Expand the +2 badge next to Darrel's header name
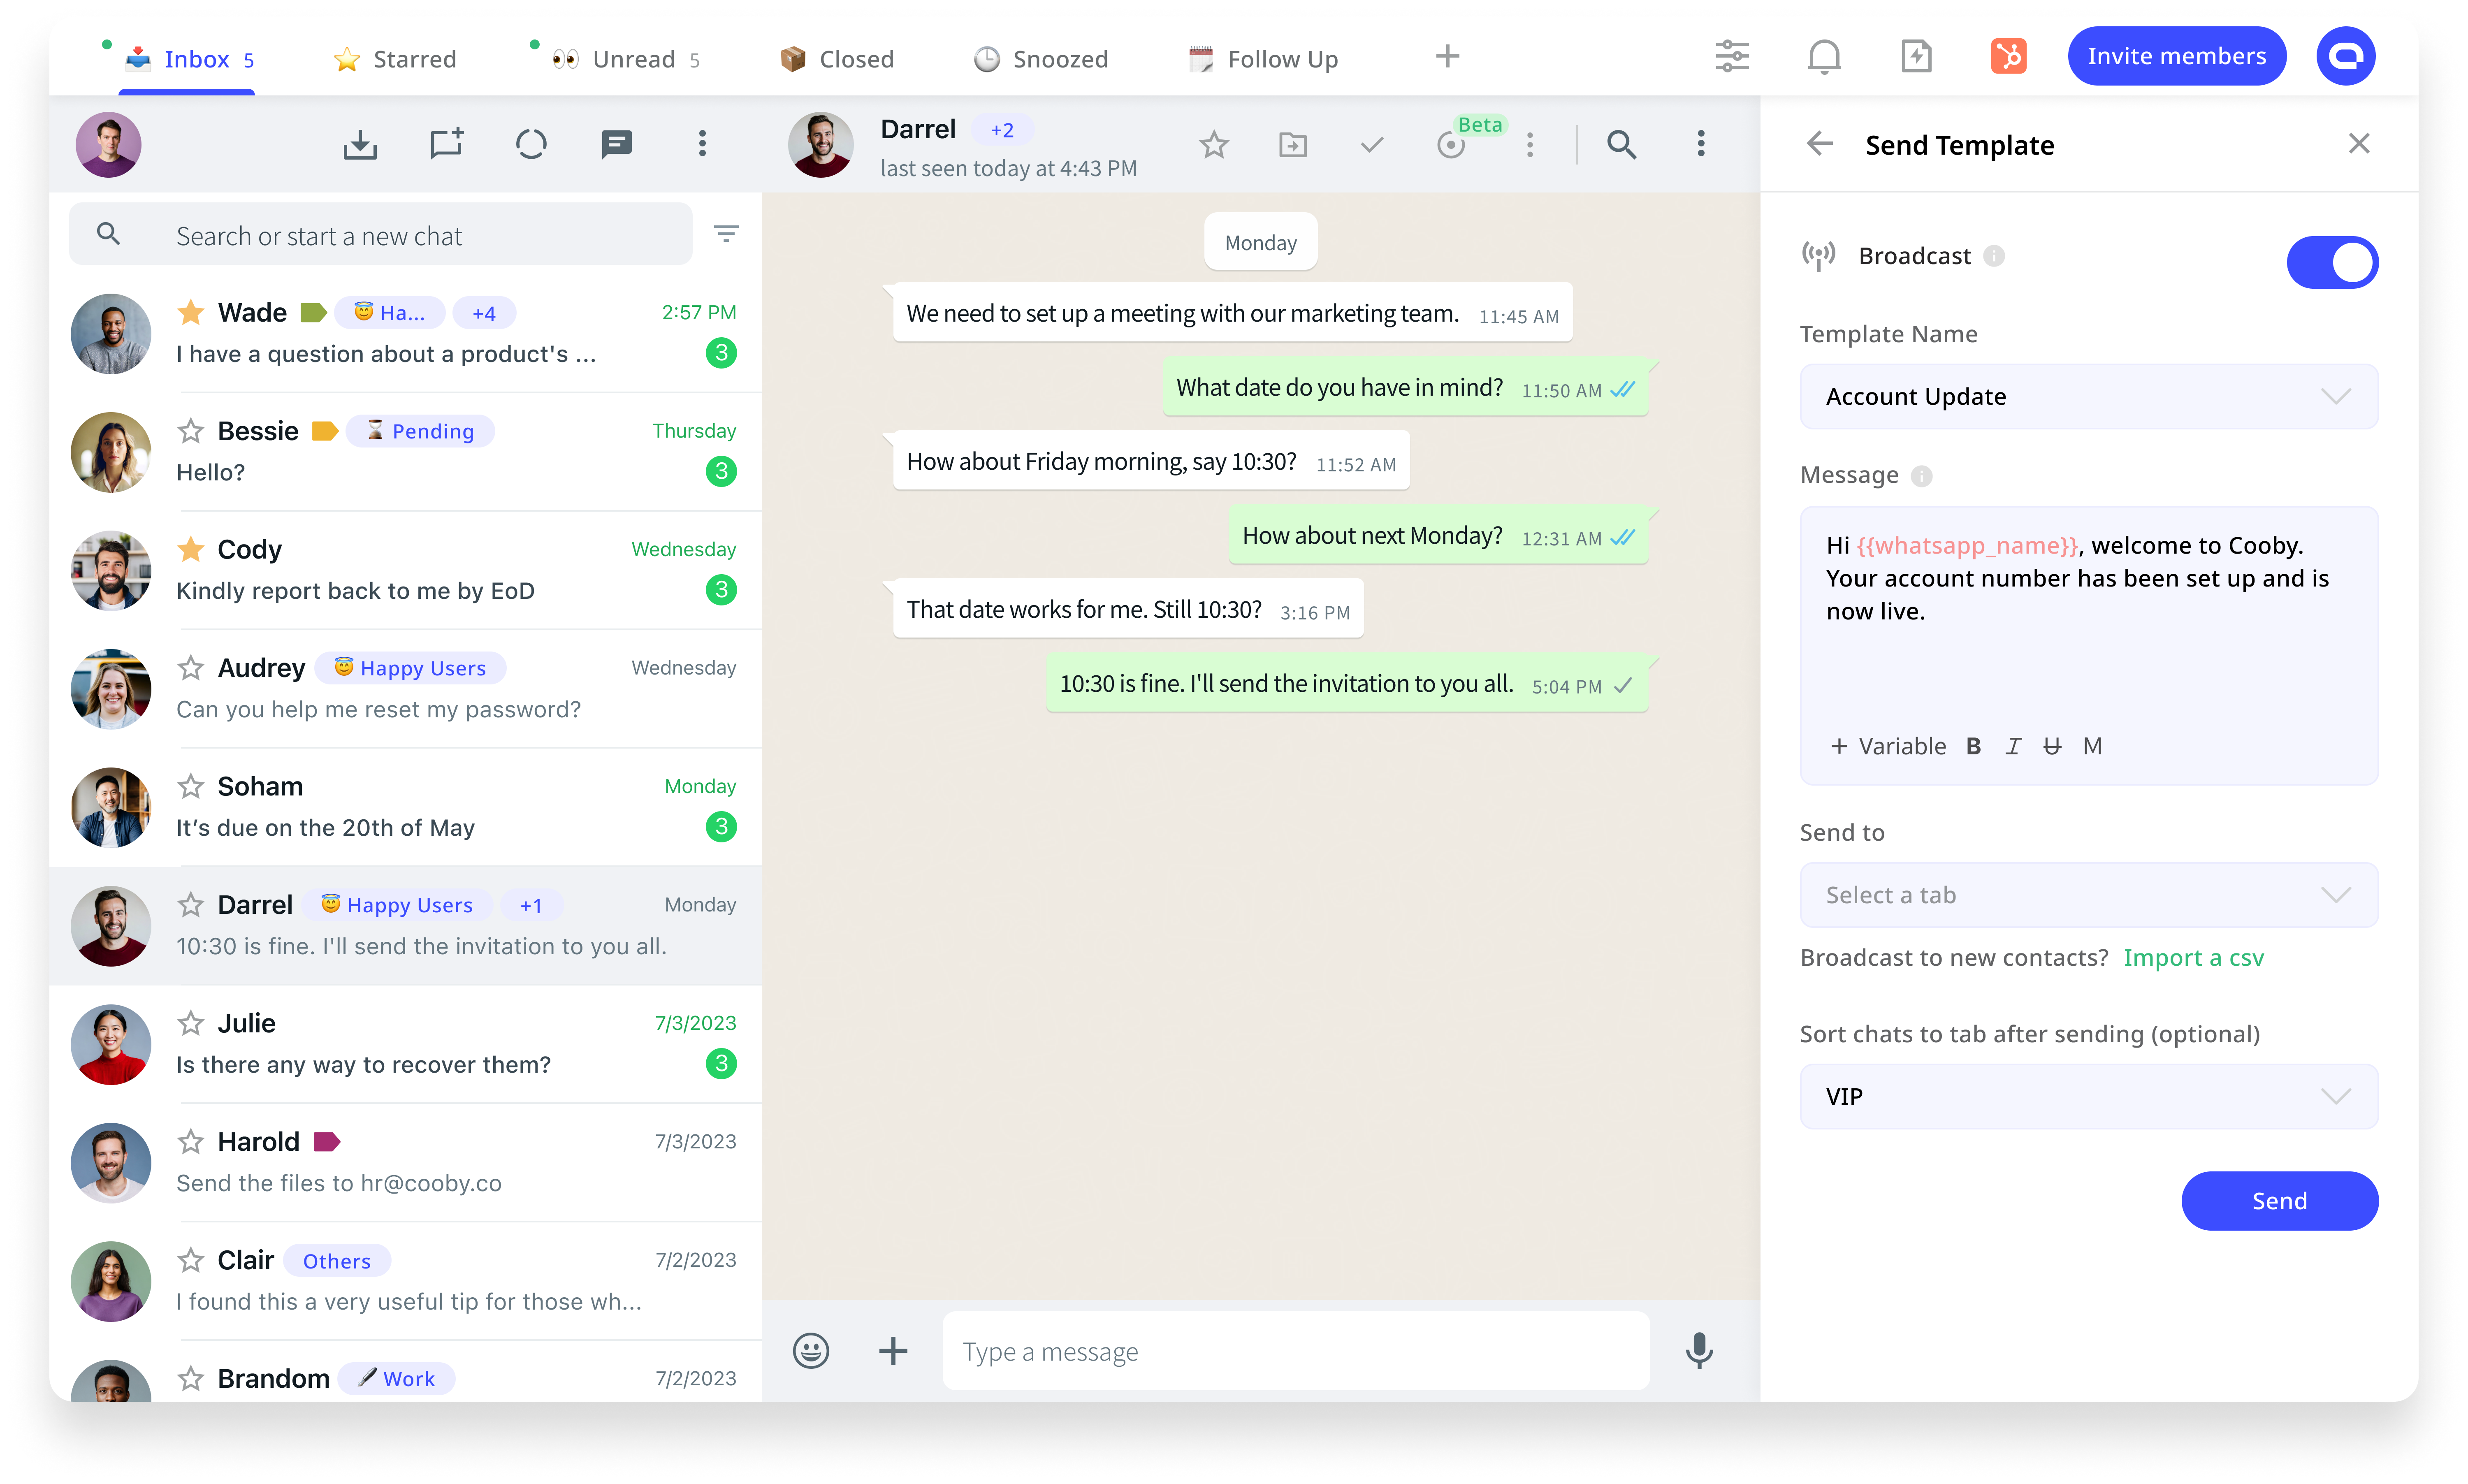The image size is (2468, 1484). coord(1001,130)
